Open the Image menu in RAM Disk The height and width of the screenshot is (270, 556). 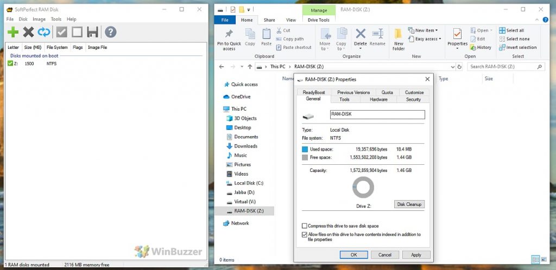(x=39, y=19)
